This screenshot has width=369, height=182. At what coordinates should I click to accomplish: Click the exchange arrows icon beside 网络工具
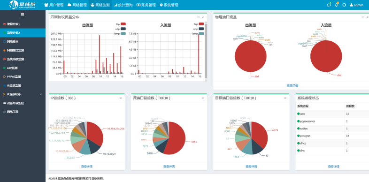[x=5, y=112]
